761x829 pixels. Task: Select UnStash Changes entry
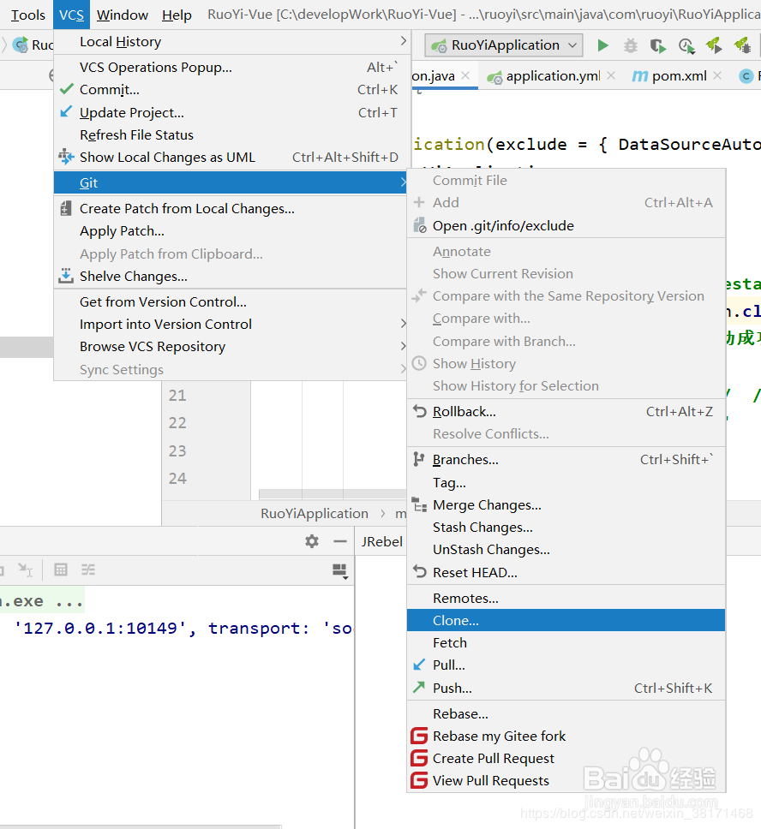pos(566,550)
